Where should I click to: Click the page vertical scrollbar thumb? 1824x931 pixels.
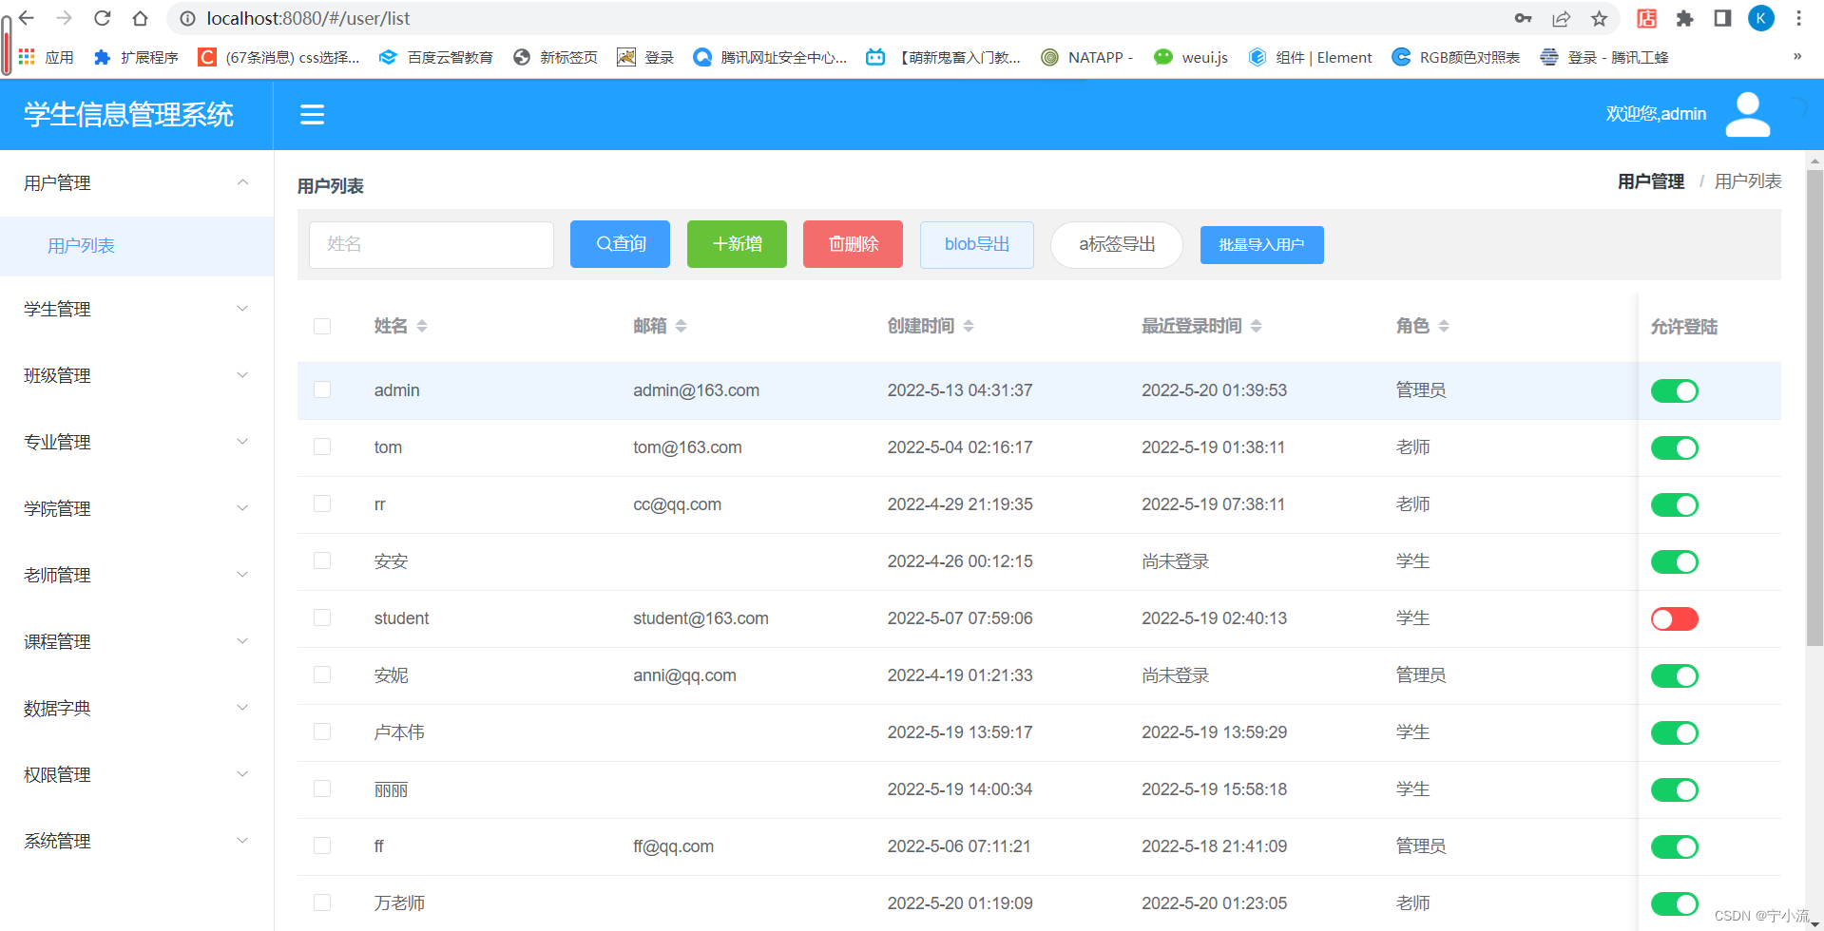[1814, 407]
